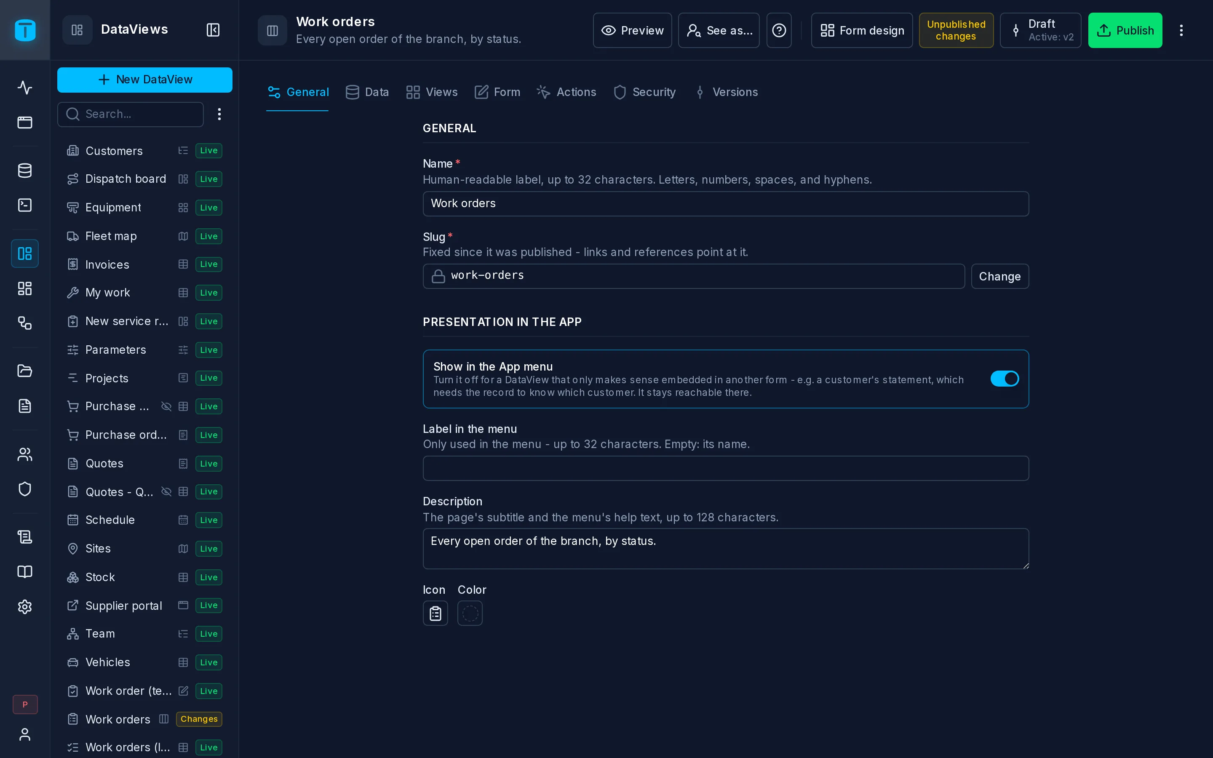This screenshot has width=1213, height=758.
Task: Open the scroll logs icon in rail
Action: pyautogui.click(x=24, y=537)
